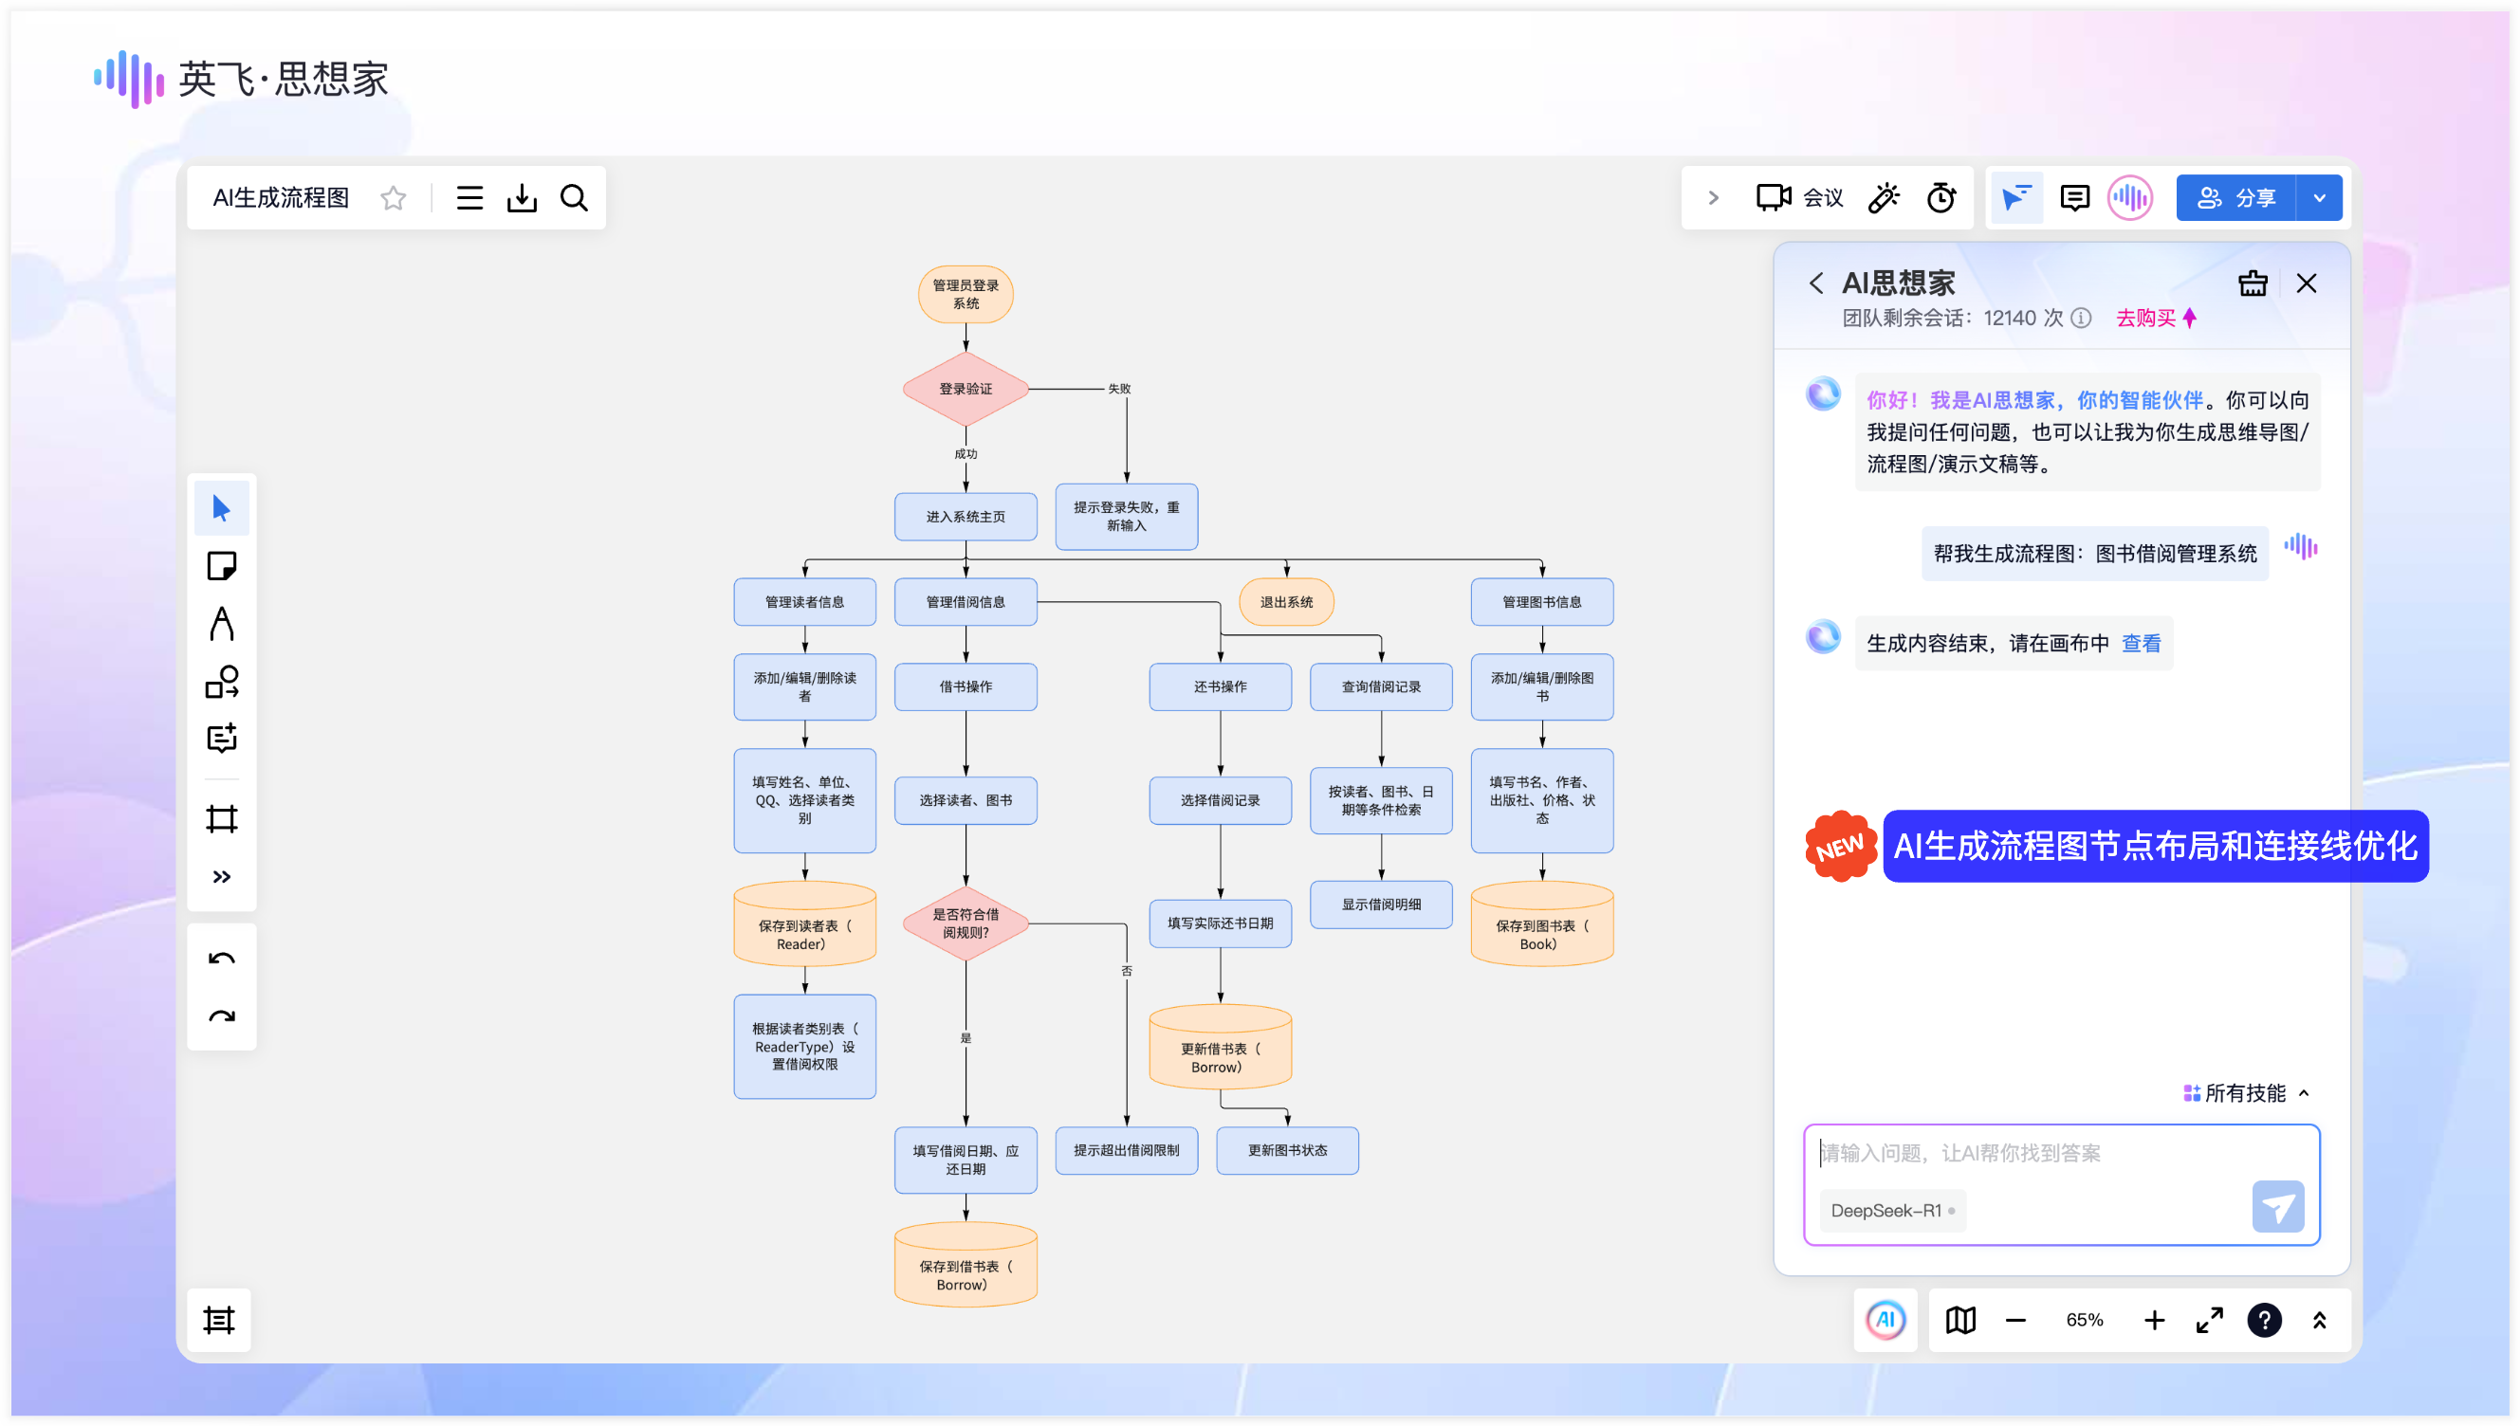Open the dropdown arrow beside 分享
This screenshot has height=1426, width=2520.
(x=2318, y=198)
